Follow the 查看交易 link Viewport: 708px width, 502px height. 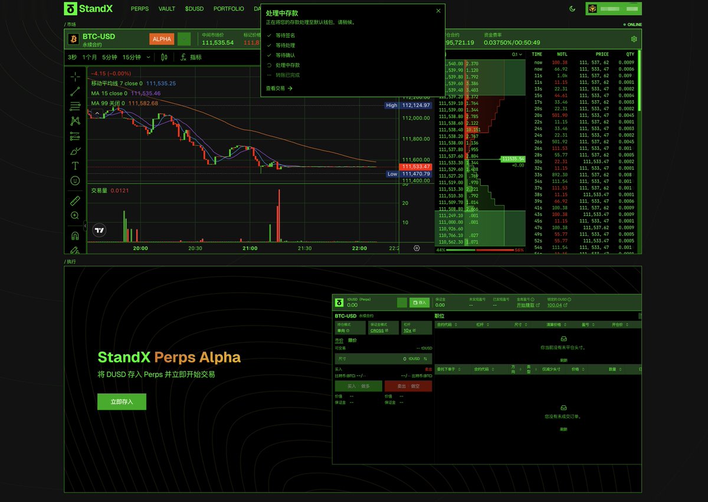(279, 88)
